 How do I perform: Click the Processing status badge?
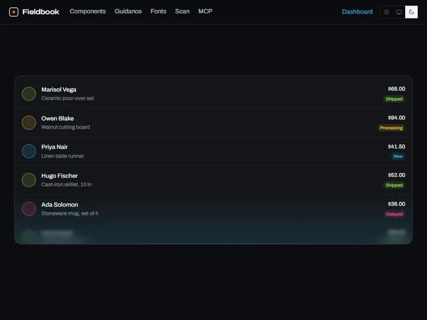pos(391,127)
